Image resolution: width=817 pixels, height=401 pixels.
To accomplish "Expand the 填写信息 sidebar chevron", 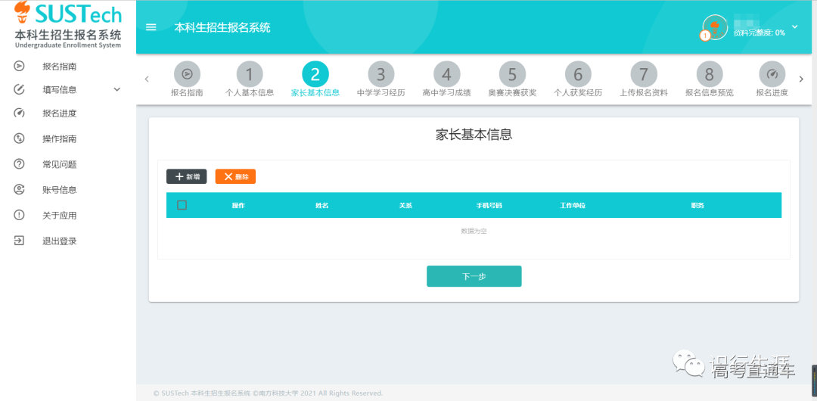I will [116, 90].
